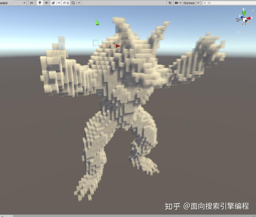
Task: Open the Shaded draw mode dropdown
Action: tap(13, 3)
